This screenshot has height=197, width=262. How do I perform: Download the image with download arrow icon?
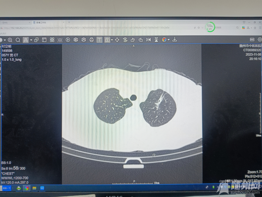pos(175,39)
